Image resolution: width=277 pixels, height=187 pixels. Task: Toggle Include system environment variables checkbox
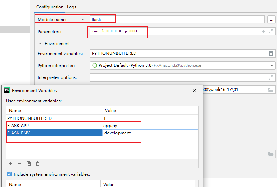(9, 174)
